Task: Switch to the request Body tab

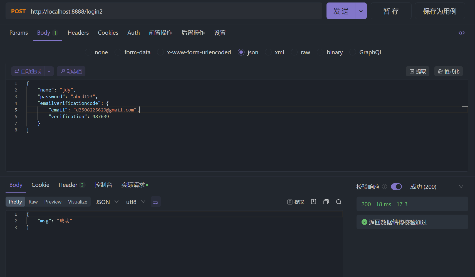Action: pyautogui.click(x=48, y=33)
